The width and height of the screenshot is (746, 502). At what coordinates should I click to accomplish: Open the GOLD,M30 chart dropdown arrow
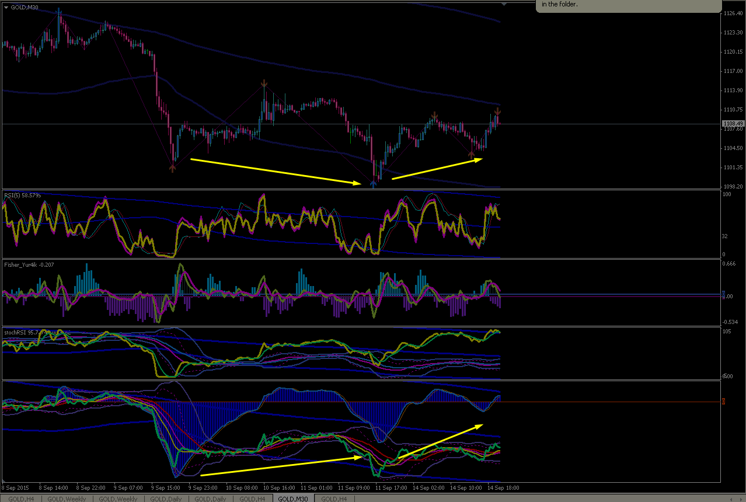5,9
